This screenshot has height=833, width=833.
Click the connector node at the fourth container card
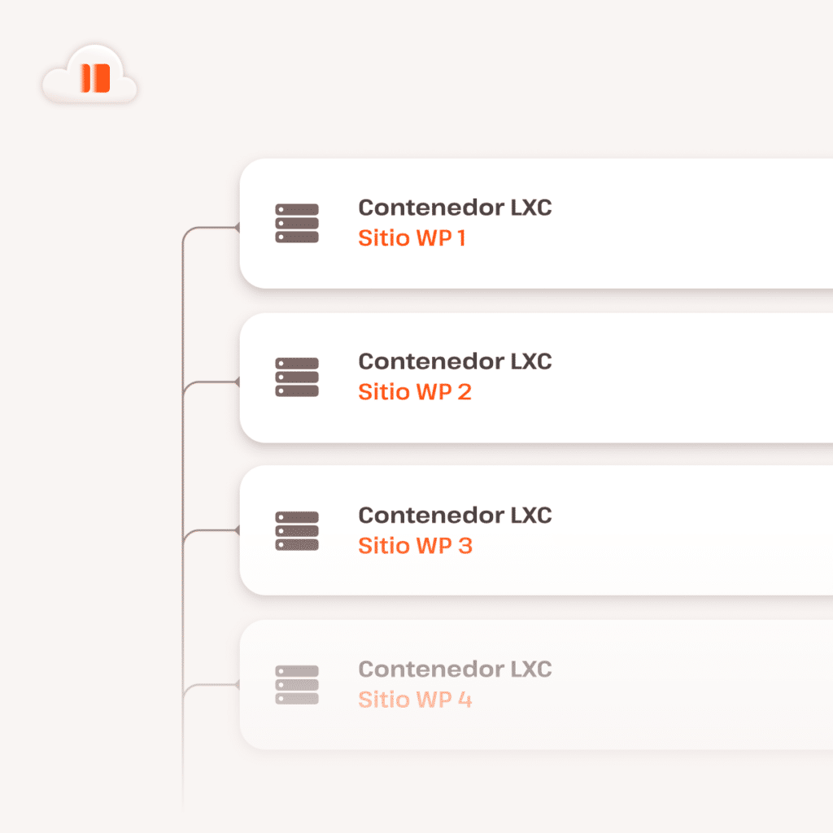click(238, 684)
